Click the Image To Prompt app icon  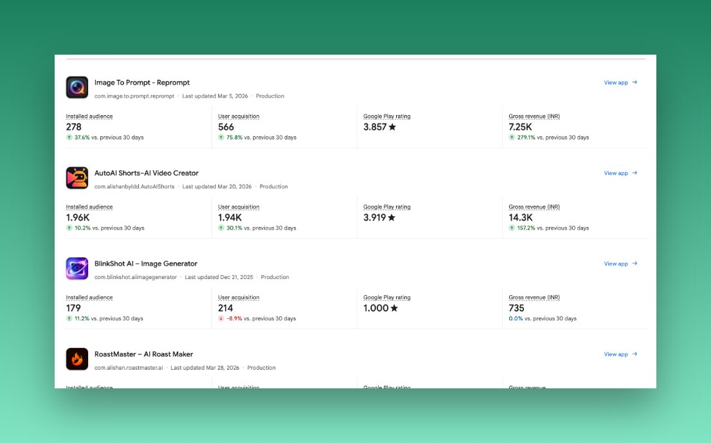77,87
